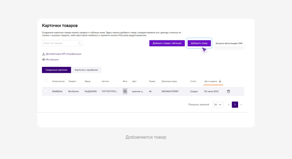Switch to Созданные карточки tab
The height and width of the screenshot is (159, 292).
[57, 70]
